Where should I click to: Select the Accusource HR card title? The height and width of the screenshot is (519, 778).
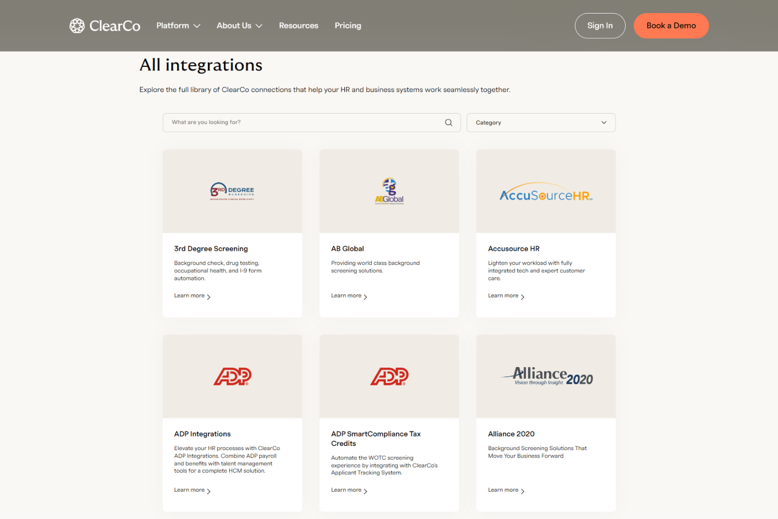514,249
